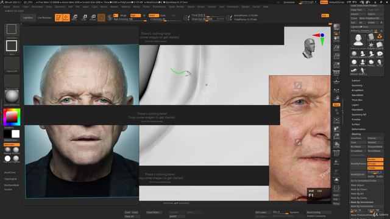Image resolution: width=390 pixels, height=219 pixels.
Task: Click the LightBox button
Action: point(28,18)
